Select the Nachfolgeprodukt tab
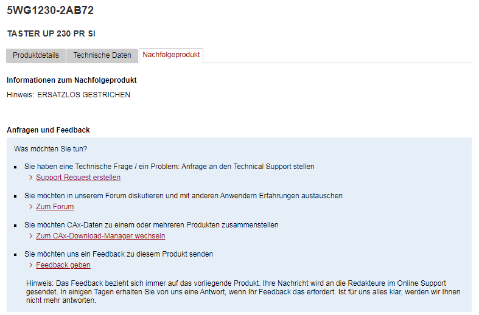The width and height of the screenshot is (479, 315). tap(171, 55)
